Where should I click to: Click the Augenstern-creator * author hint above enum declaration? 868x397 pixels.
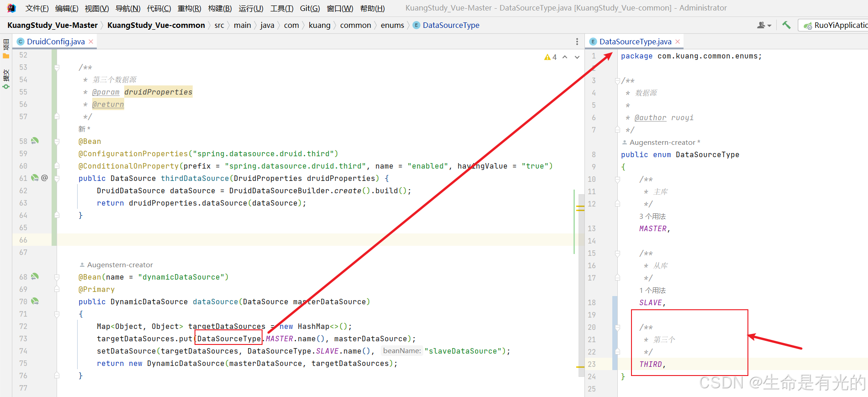point(661,142)
